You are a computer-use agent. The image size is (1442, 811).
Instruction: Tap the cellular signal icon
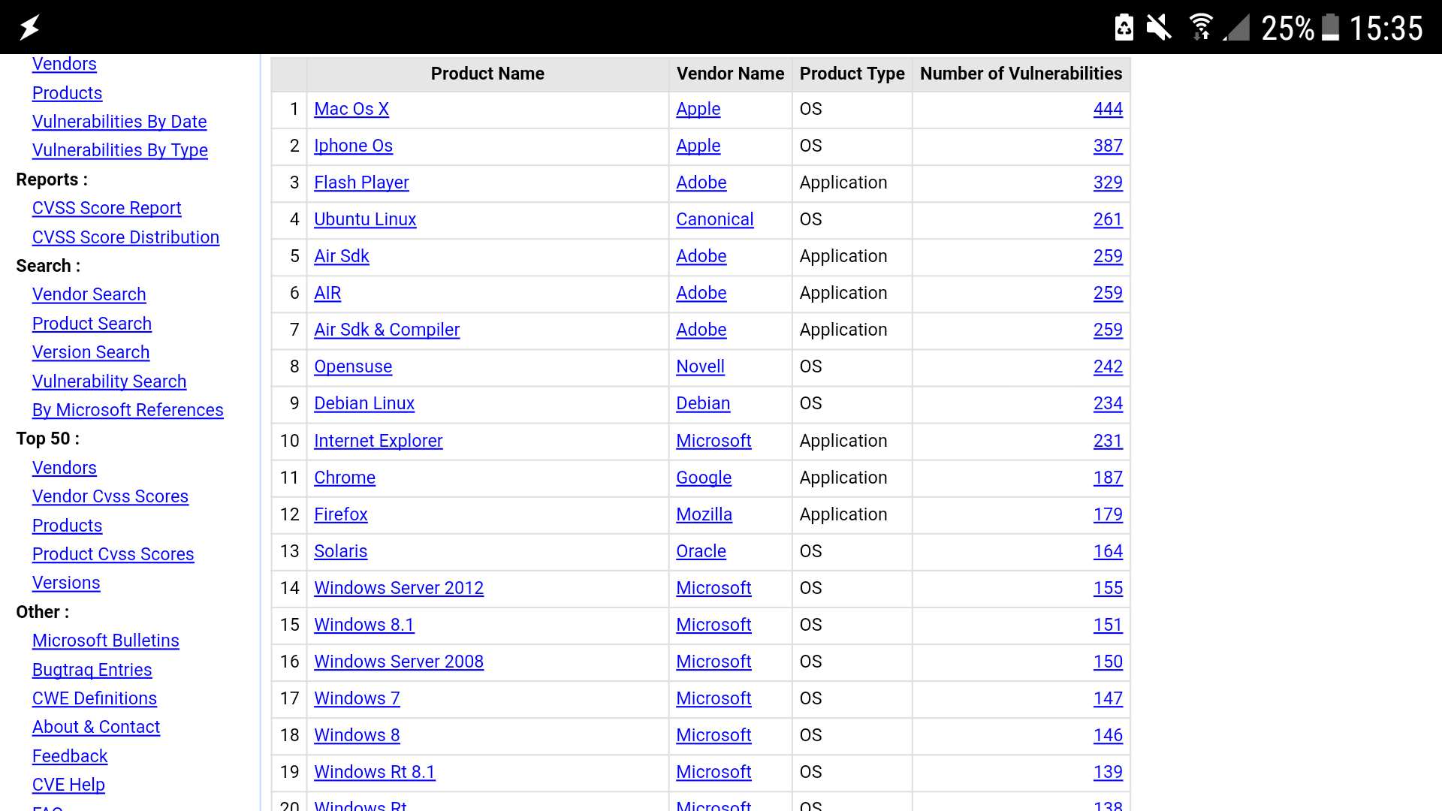tap(1236, 28)
